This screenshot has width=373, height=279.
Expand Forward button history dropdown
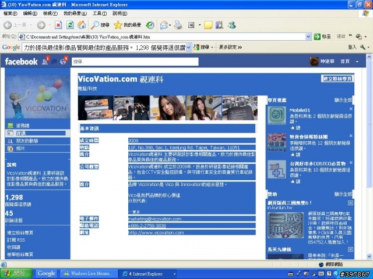click(x=50, y=25)
